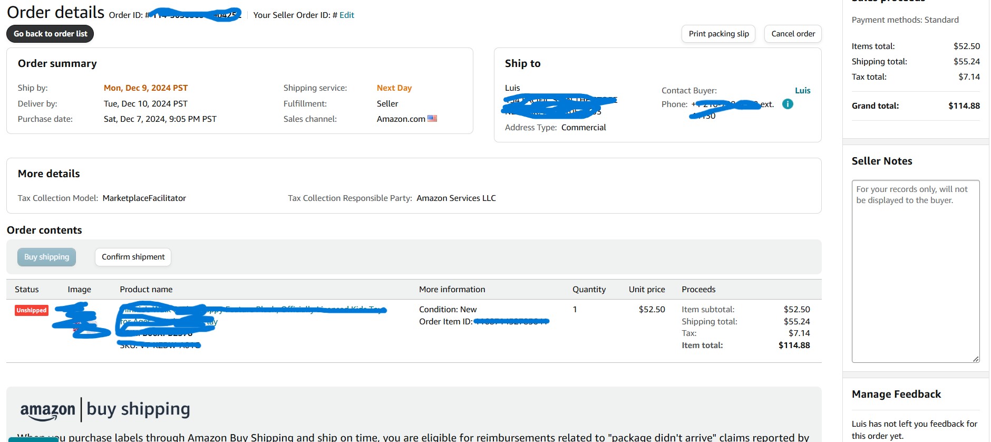The height and width of the screenshot is (442, 991).
Task: Click the Unshipped status badge
Action: (x=32, y=310)
